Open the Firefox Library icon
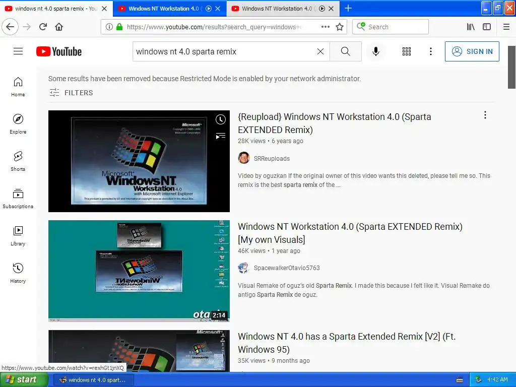Image resolution: width=516 pixels, height=387 pixels. pos(471,27)
